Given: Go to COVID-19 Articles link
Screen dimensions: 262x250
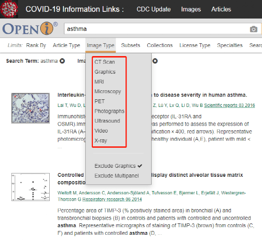Looking at the screenshot, I should (221, 9).
